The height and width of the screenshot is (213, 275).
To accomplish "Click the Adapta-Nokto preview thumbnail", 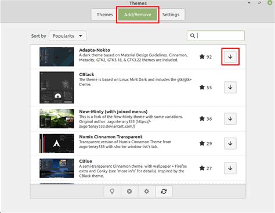I will (57, 57).
